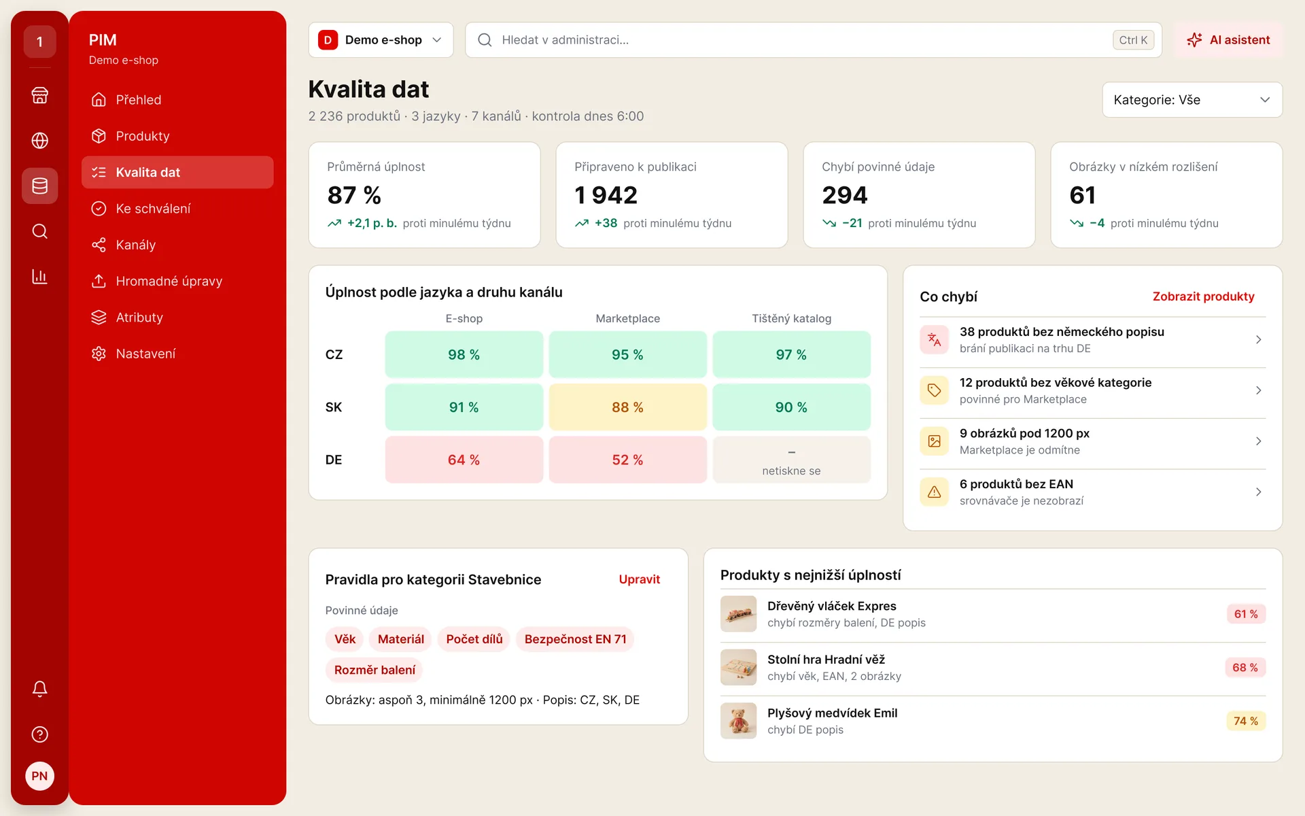This screenshot has height=816, width=1305.
Task: Click the Bezpečnost EN 71 tag
Action: pyautogui.click(x=575, y=639)
